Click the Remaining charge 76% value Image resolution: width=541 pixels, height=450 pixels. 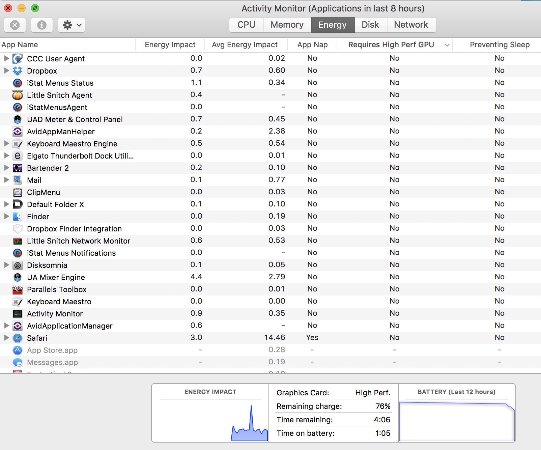click(383, 406)
